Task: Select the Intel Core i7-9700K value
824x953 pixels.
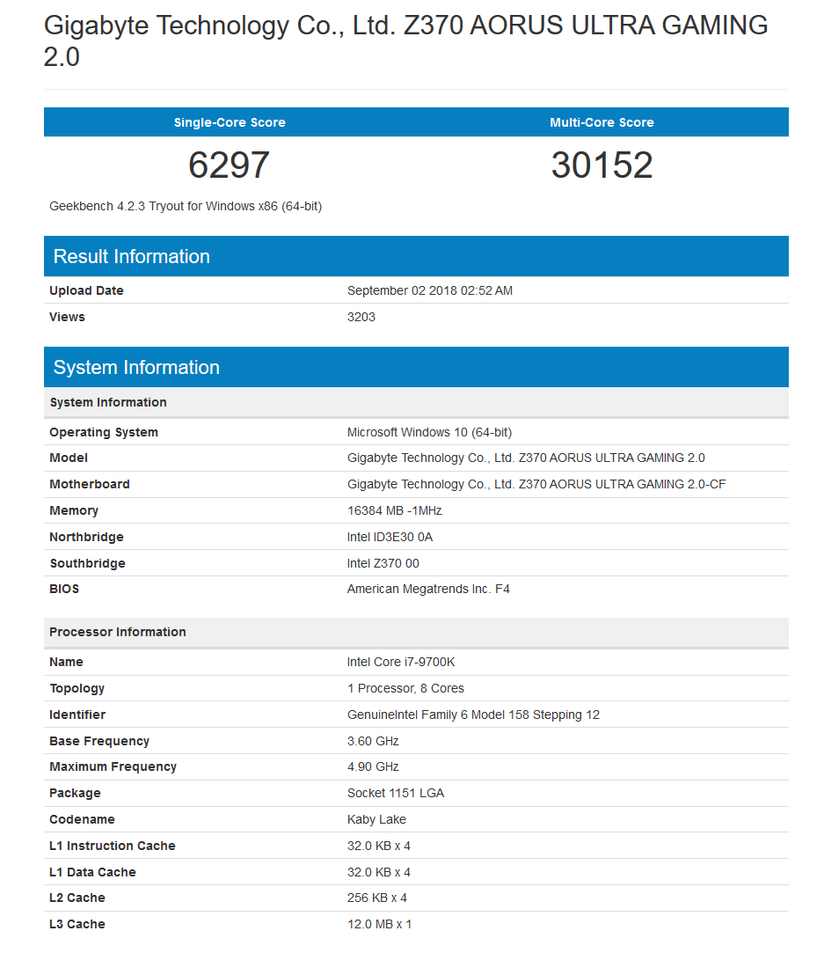Action: coord(401,662)
